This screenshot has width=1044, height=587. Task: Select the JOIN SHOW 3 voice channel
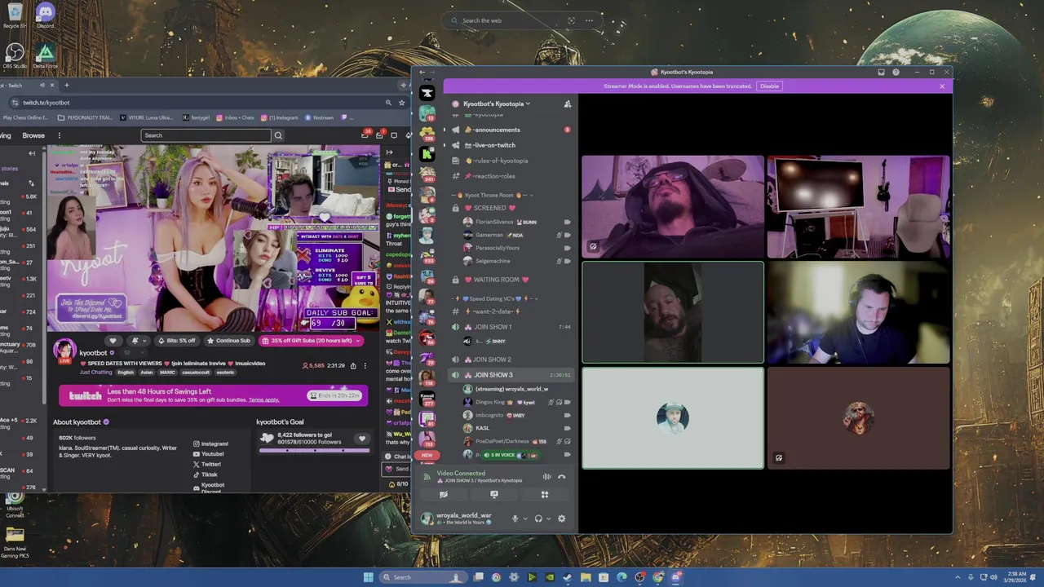[x=512, y=375]
